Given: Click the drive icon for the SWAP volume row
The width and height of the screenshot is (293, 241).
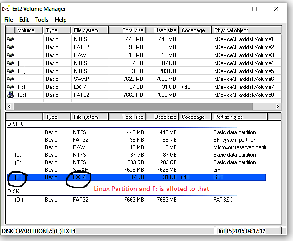Looking at the screenshot, I should click(10, 79).
